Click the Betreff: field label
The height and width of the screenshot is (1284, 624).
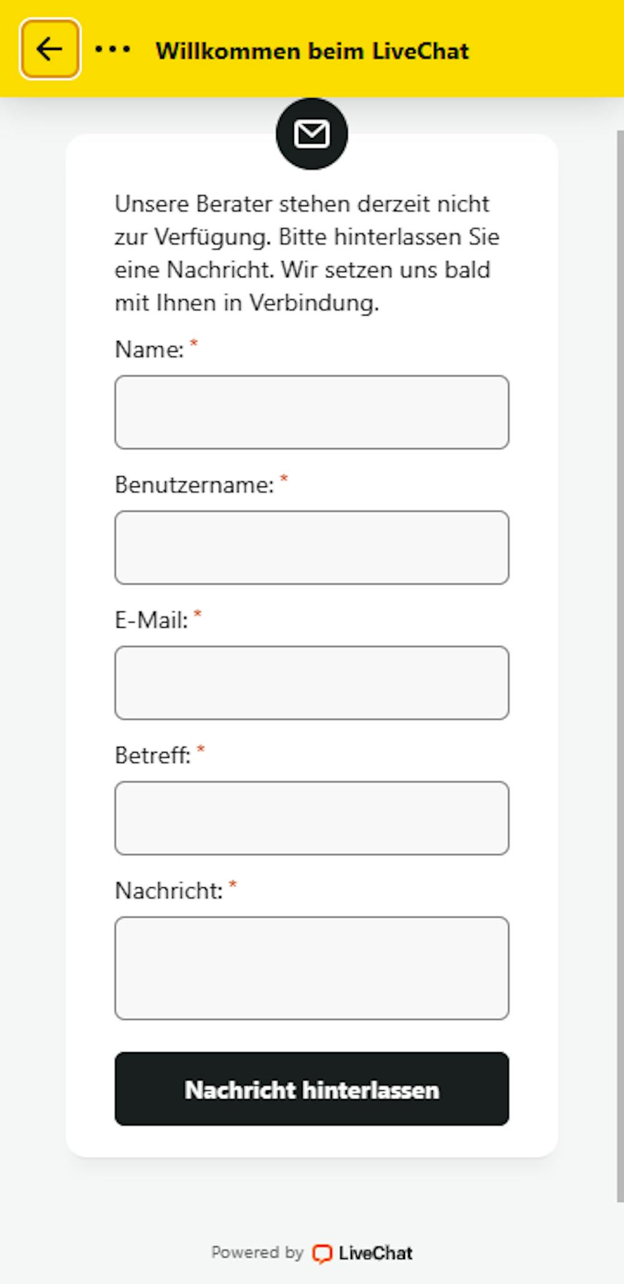point(153,756)
